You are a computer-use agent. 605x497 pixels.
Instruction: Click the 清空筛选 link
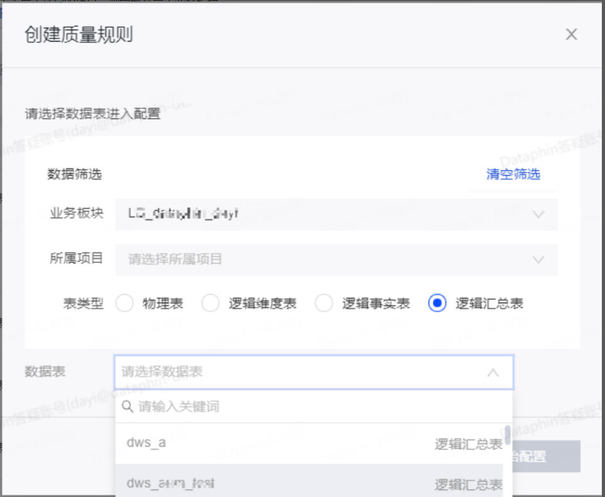(x=513, y=174)
